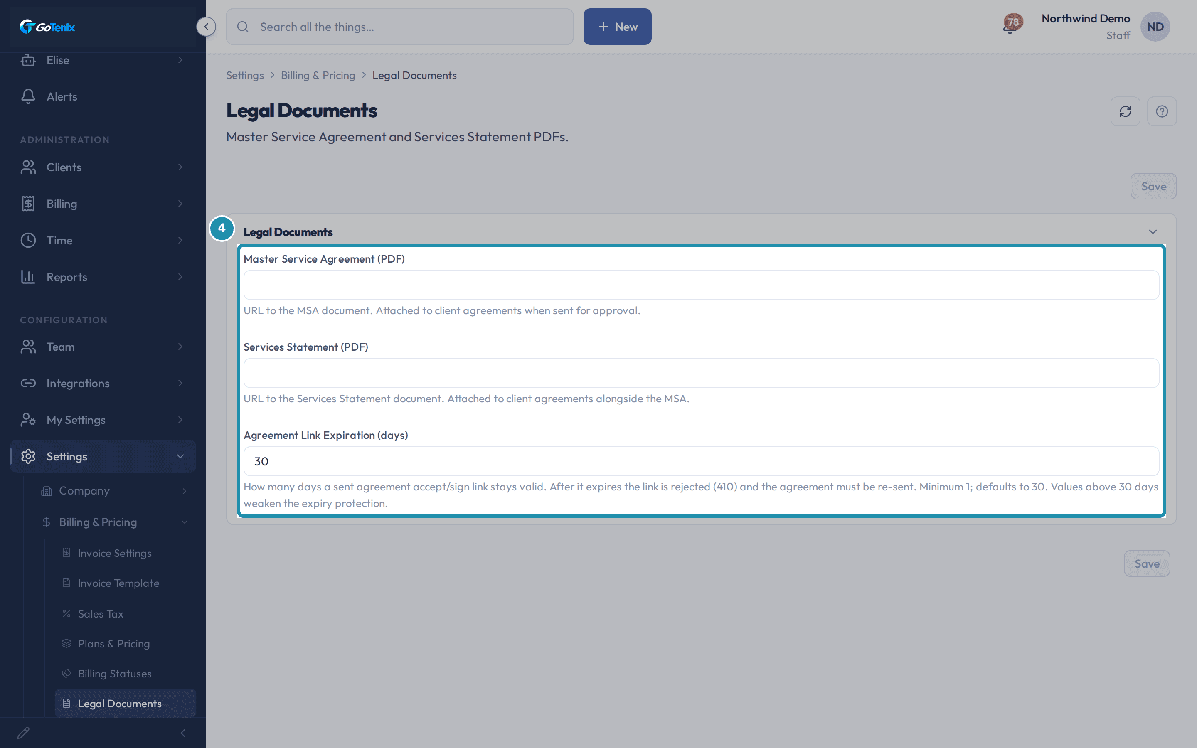The height and width of the screenshot is (748, 1197).
Task: Open the help question-mark icon
Action: [x=1162, y=111]
